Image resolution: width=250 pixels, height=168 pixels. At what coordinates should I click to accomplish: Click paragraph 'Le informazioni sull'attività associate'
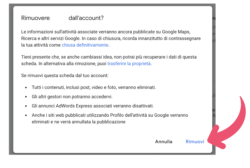(111, 38)
